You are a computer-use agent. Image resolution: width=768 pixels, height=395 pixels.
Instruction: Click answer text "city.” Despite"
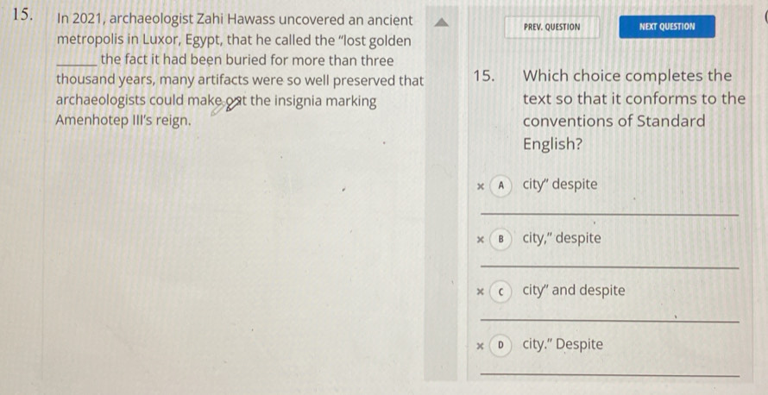(x=563, y=345)
